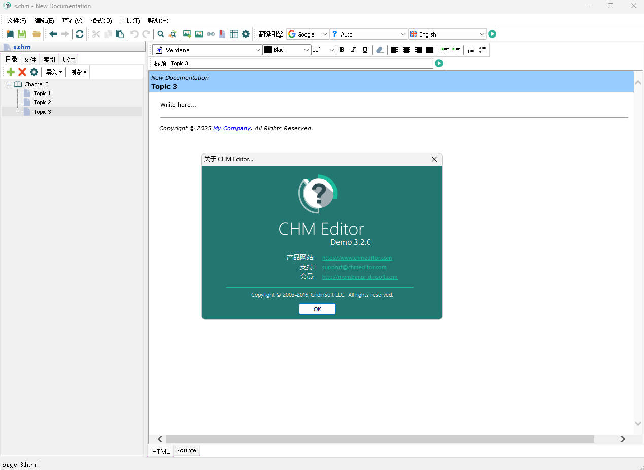Switch to the 索引 tab

49,59
